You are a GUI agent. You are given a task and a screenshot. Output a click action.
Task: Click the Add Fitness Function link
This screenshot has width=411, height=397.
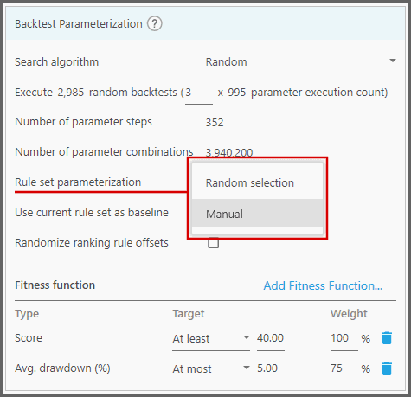(x=323, y=285)
